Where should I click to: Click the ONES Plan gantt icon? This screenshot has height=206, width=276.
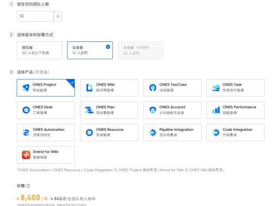pos(89,110)
